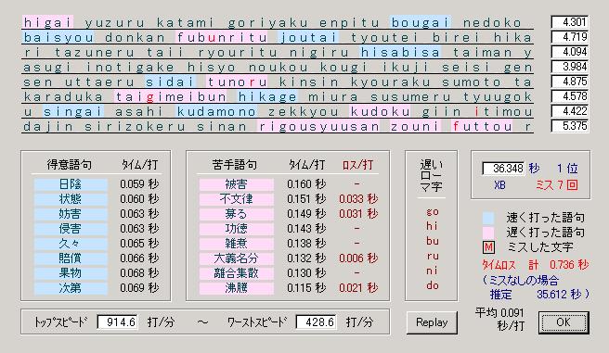Click the word taigimeibun in typed text
Image resolution: width=609 pixels, height=353 pixels.
(x=171, y=97)
